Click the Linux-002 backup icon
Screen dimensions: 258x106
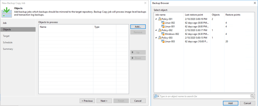pos(163,23)
